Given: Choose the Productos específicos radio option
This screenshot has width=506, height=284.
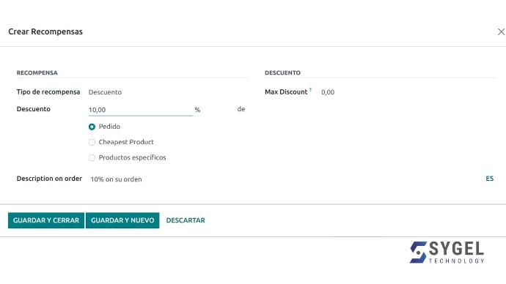Looking at the screenshot, I should [x=92, y=157].
